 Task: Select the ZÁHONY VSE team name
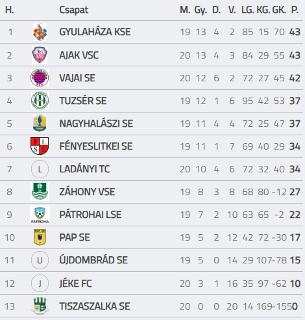[87, 192]
